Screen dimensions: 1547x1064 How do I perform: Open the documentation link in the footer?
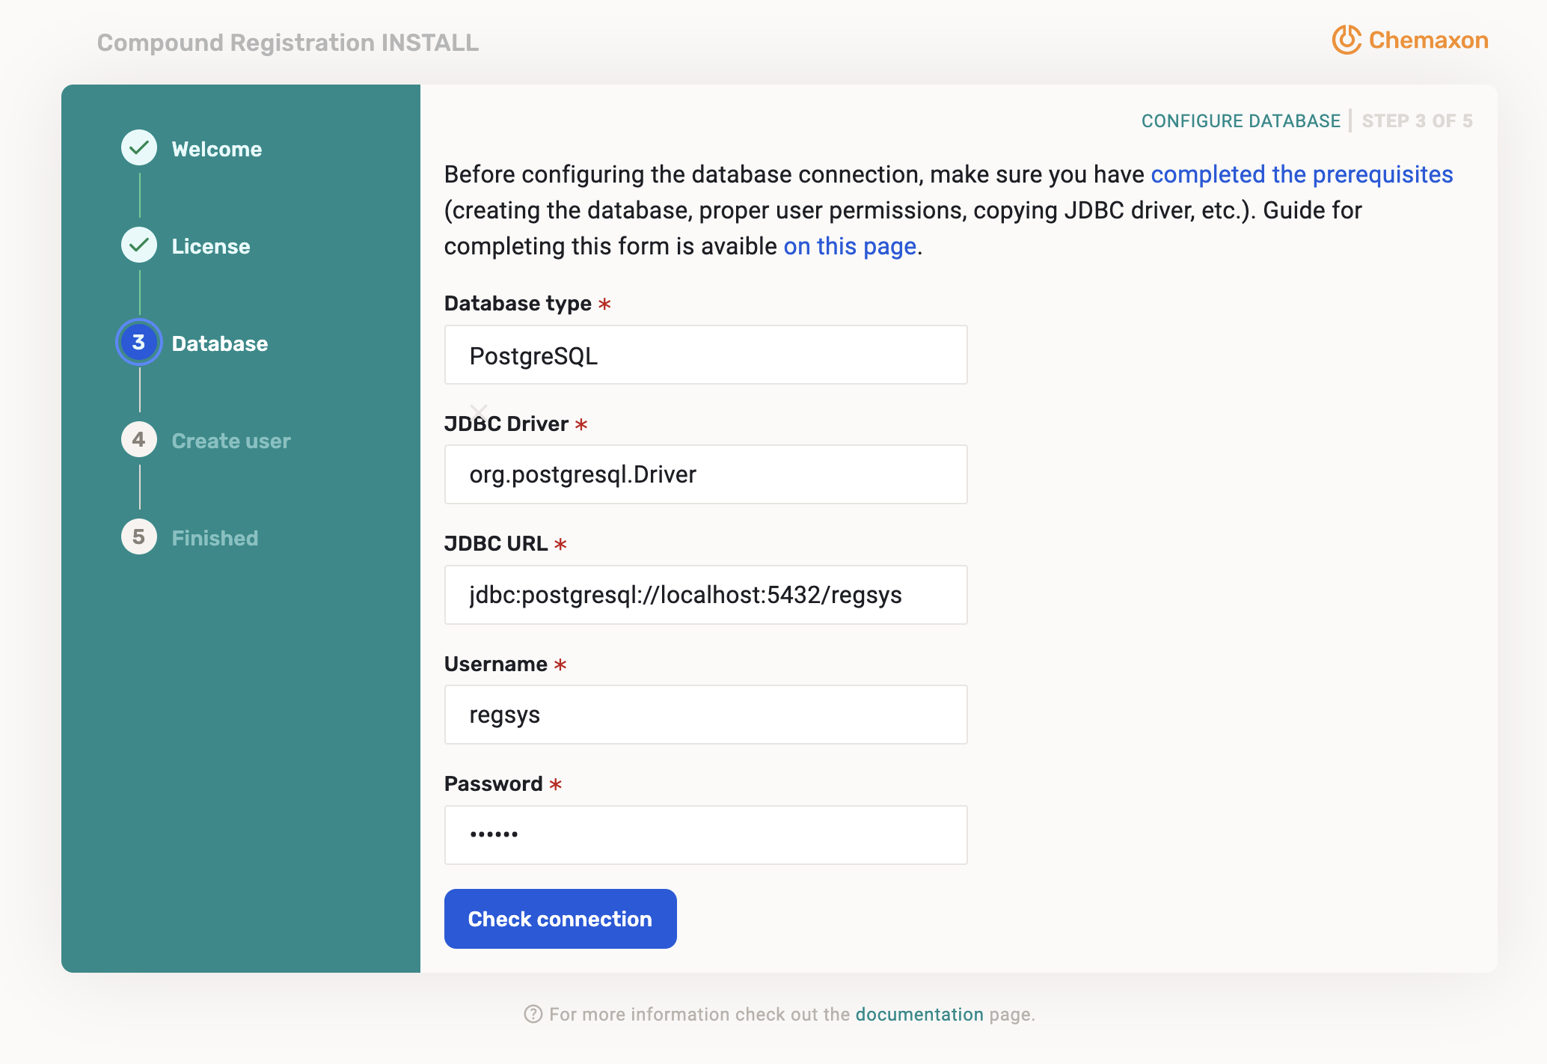(x=919, y=1014)
